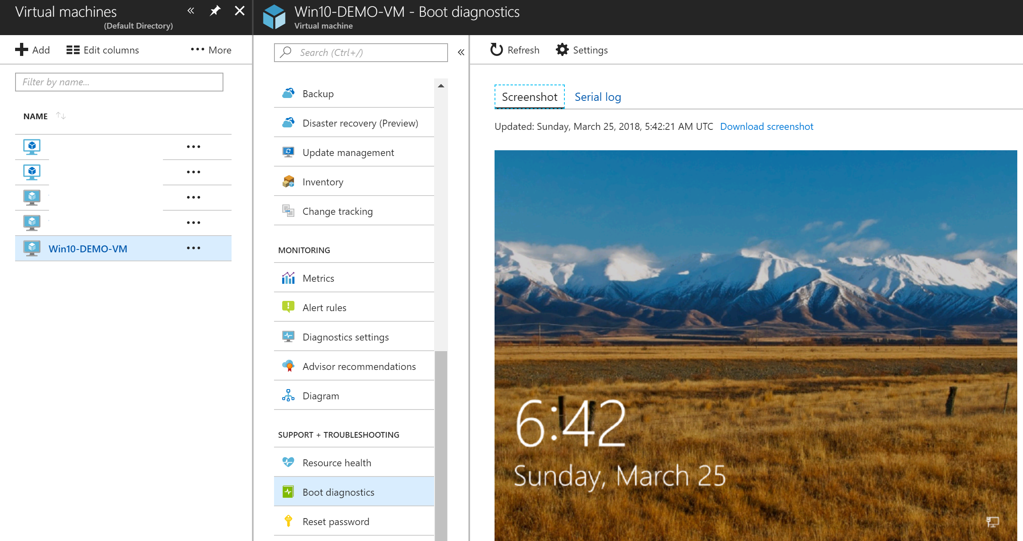Open Update management
The height and width of the screenshot is (541, 1023).
coord(348,152)
